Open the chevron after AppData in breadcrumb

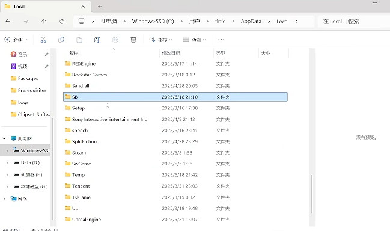pos(269,22)
